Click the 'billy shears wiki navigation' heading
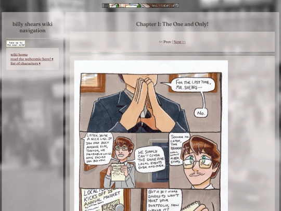The height and width of the screenshot is (211, 281). tap(32, 27)
